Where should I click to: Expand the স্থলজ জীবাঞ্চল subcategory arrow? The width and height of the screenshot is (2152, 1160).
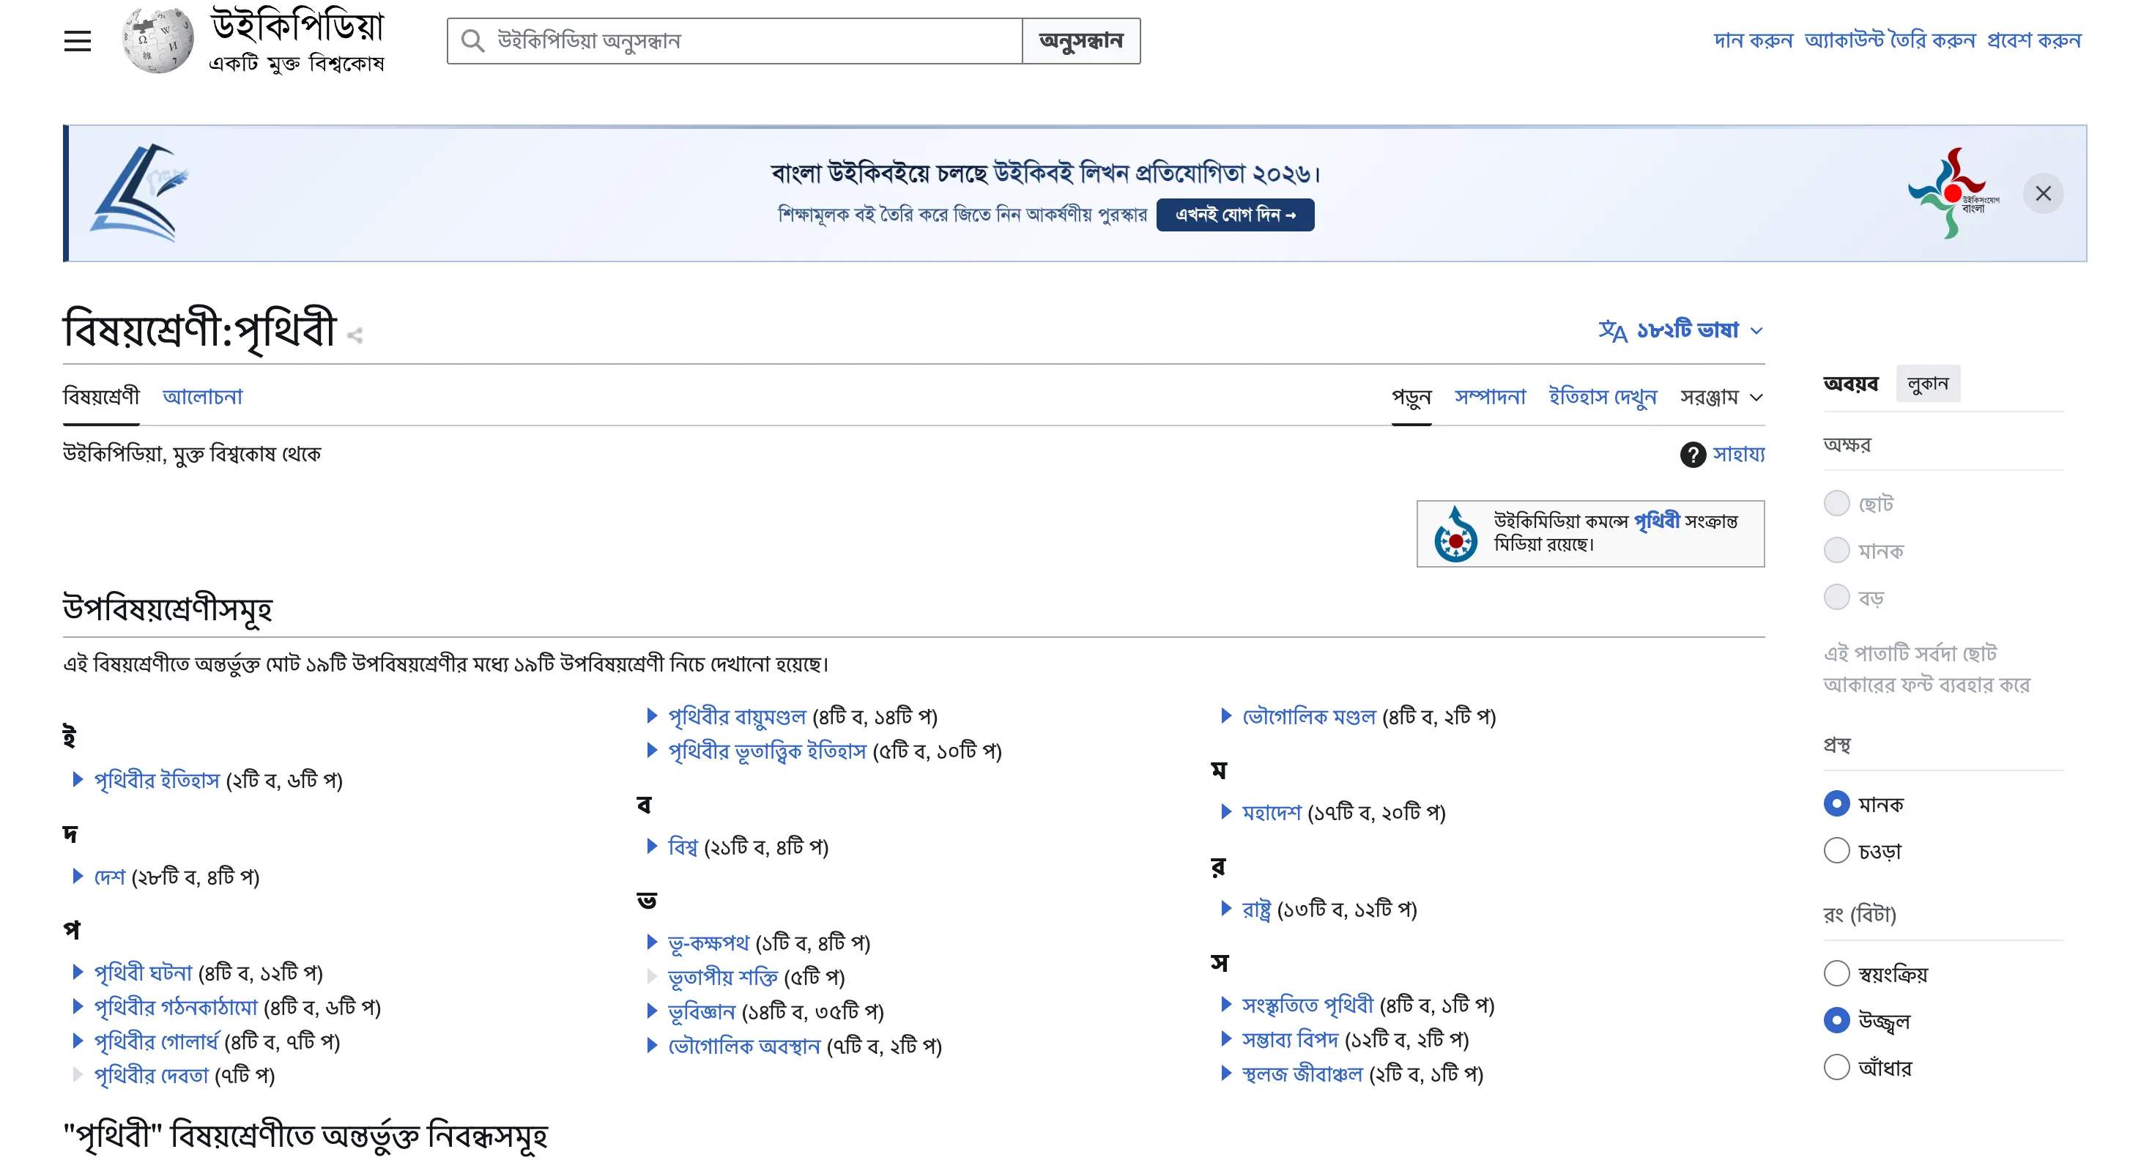tap(1225, 1072)
